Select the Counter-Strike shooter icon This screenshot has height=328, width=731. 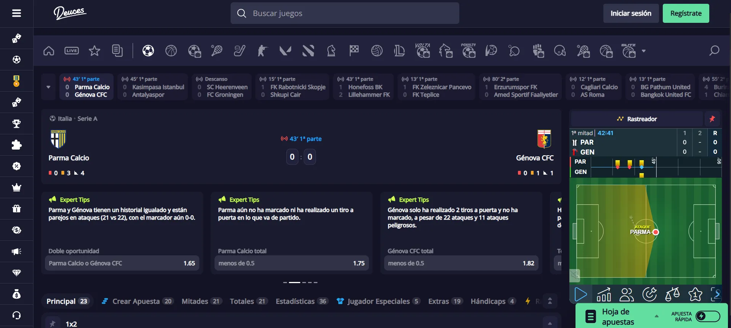point(263,51)
